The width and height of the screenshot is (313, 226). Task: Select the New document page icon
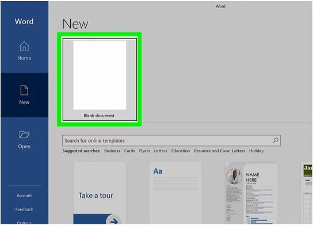click(x=24, y=90)
